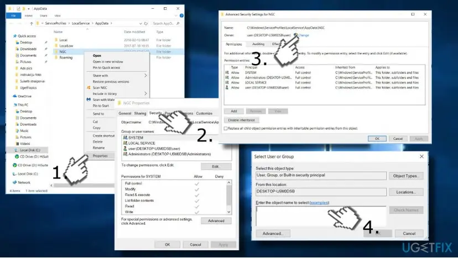Open the General tab in NGC Properties
This screenshot has height=258, width=458.
(124, 113)
